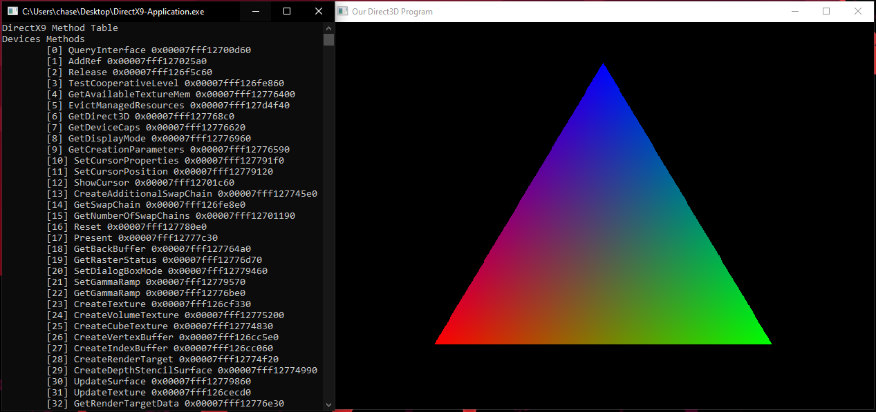Minimize the console window
Screen dimensions: 876x412
click(x=254, y=11)
